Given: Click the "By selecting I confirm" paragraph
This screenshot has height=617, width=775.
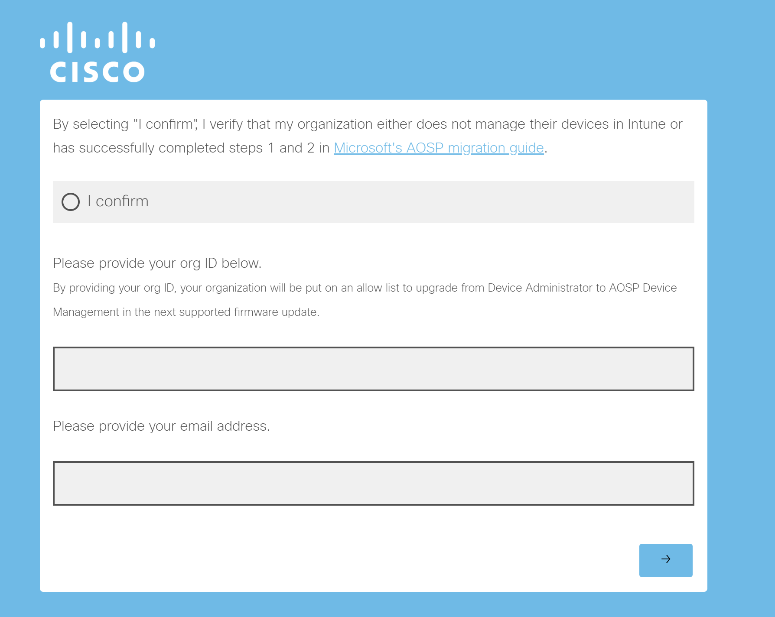Looking at the screenshot, I should [x=368, y=136].
